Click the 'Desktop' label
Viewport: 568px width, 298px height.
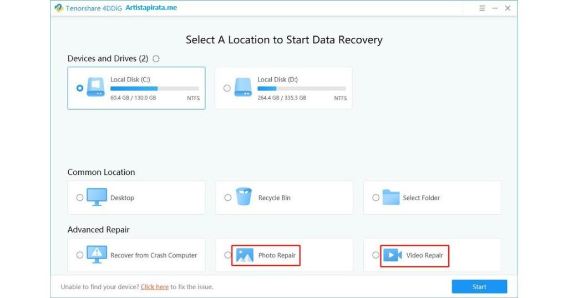coord(122,198)
